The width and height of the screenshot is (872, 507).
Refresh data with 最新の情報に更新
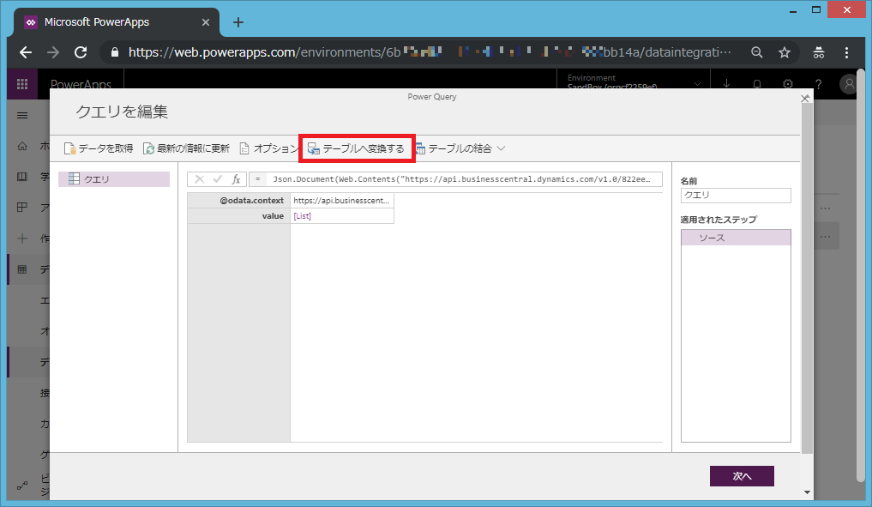[186, 148]
